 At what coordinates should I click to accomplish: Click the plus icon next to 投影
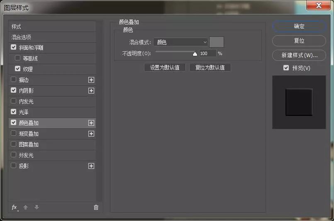click(91, 166)
